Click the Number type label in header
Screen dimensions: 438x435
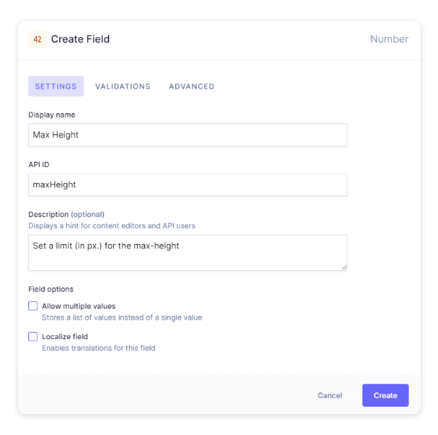[389, 39]
